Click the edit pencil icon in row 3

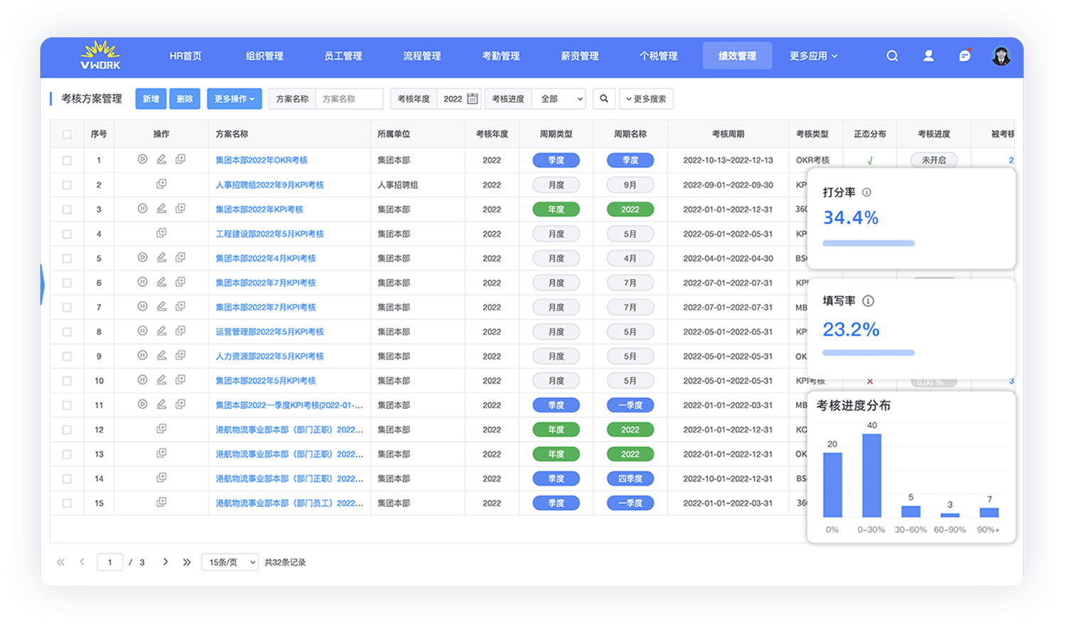pos(161,209)
